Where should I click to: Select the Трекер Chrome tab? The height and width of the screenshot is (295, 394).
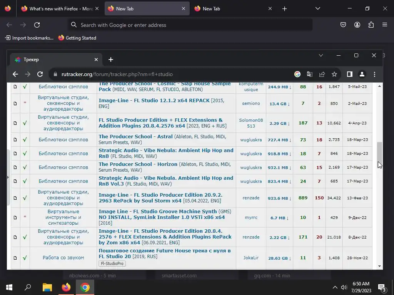pos(56,60)
